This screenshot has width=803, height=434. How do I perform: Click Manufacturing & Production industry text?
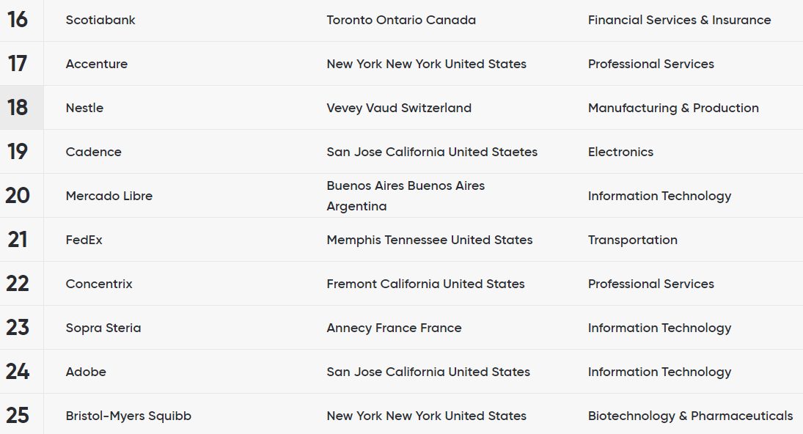tap(673, 108)
